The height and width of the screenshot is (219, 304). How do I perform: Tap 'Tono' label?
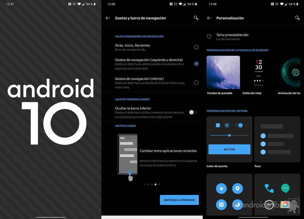(258, 166)
